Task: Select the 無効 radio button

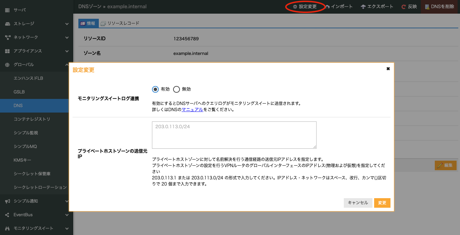Action: point(177,89)
